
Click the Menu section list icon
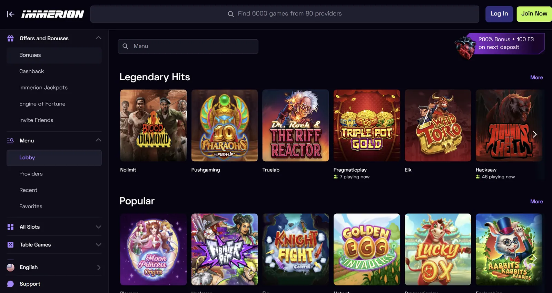10,141
